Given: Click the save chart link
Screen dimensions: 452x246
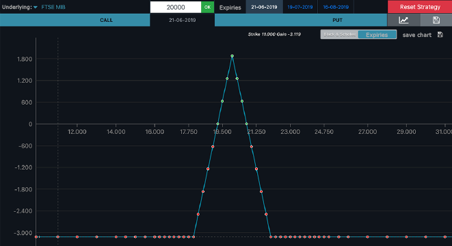Looking at the screenshot, I should coord(417,35).
